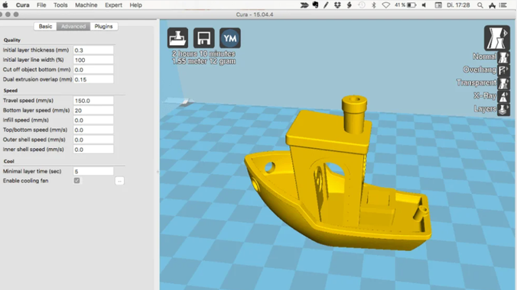Image resolution: width=517 pixels, height=290 pixels.
Task: Click the menu bar clock Di. 17:28
Action: (458, 5)
